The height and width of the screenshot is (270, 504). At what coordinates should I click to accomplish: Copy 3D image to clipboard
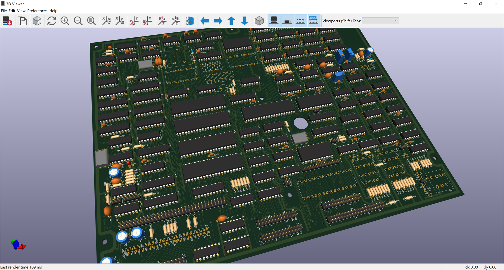pyautogui.click(x=22, y=21)
